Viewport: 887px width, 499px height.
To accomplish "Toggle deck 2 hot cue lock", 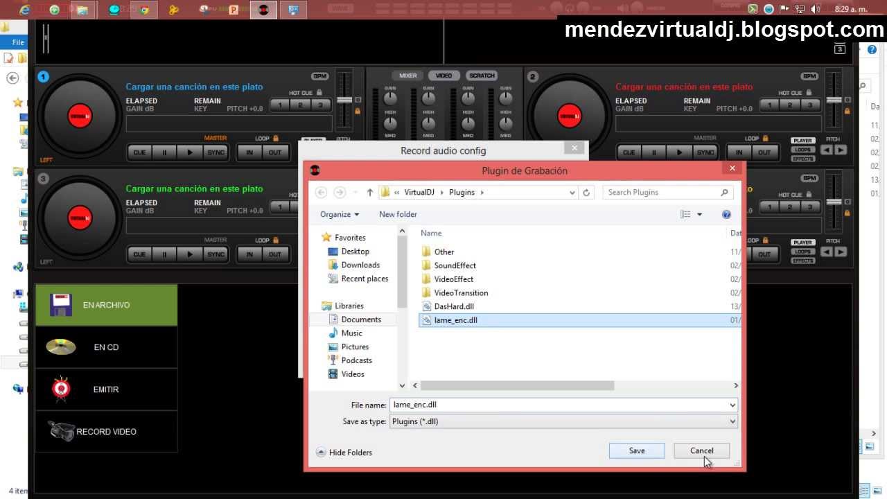I will pyautogui.click(x=809, y=92).
